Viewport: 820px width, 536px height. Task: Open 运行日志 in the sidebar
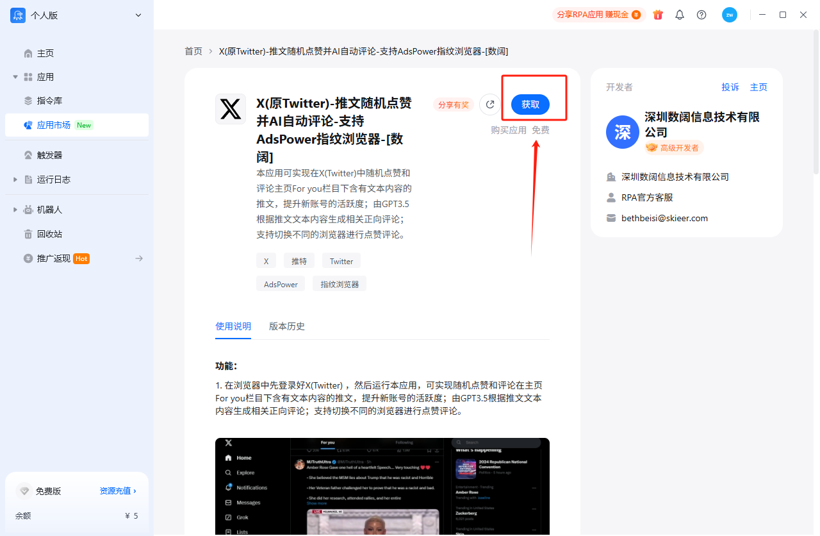tap(54, 180)
